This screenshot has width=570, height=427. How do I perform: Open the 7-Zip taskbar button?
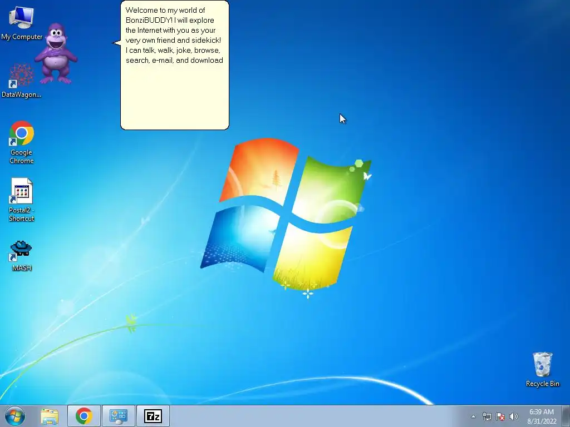coord(153,416)
